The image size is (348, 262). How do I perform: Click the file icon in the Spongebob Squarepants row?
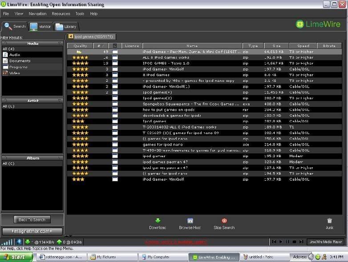(115, 104)
